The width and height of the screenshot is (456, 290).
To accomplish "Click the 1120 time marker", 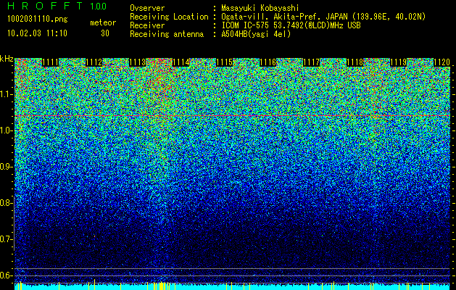I will point(442,62).
